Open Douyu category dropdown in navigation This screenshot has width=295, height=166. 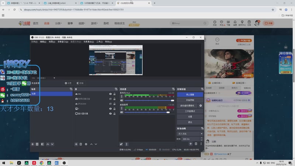coord(58,23)
